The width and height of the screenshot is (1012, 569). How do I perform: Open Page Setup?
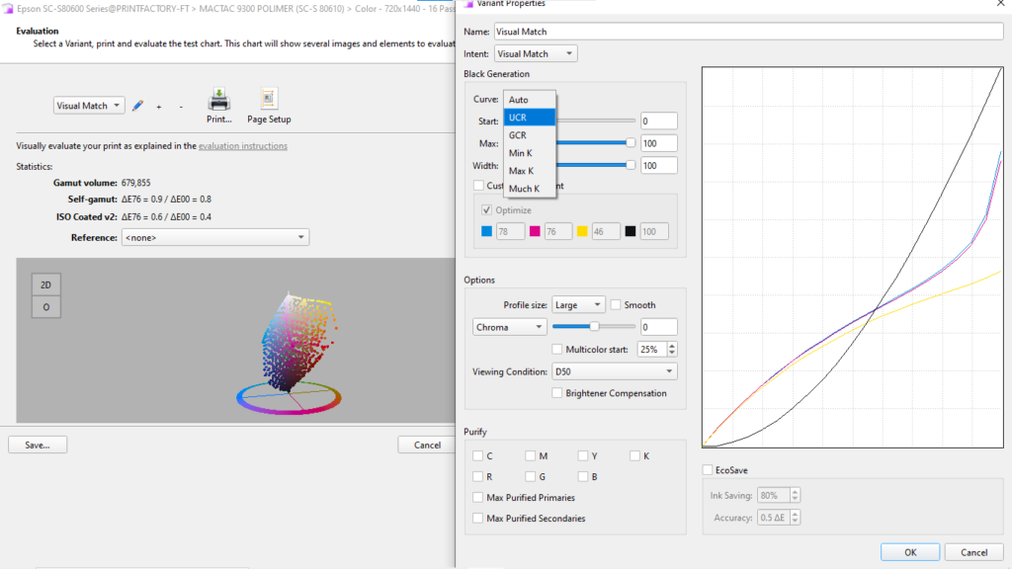tap(268, 102)
